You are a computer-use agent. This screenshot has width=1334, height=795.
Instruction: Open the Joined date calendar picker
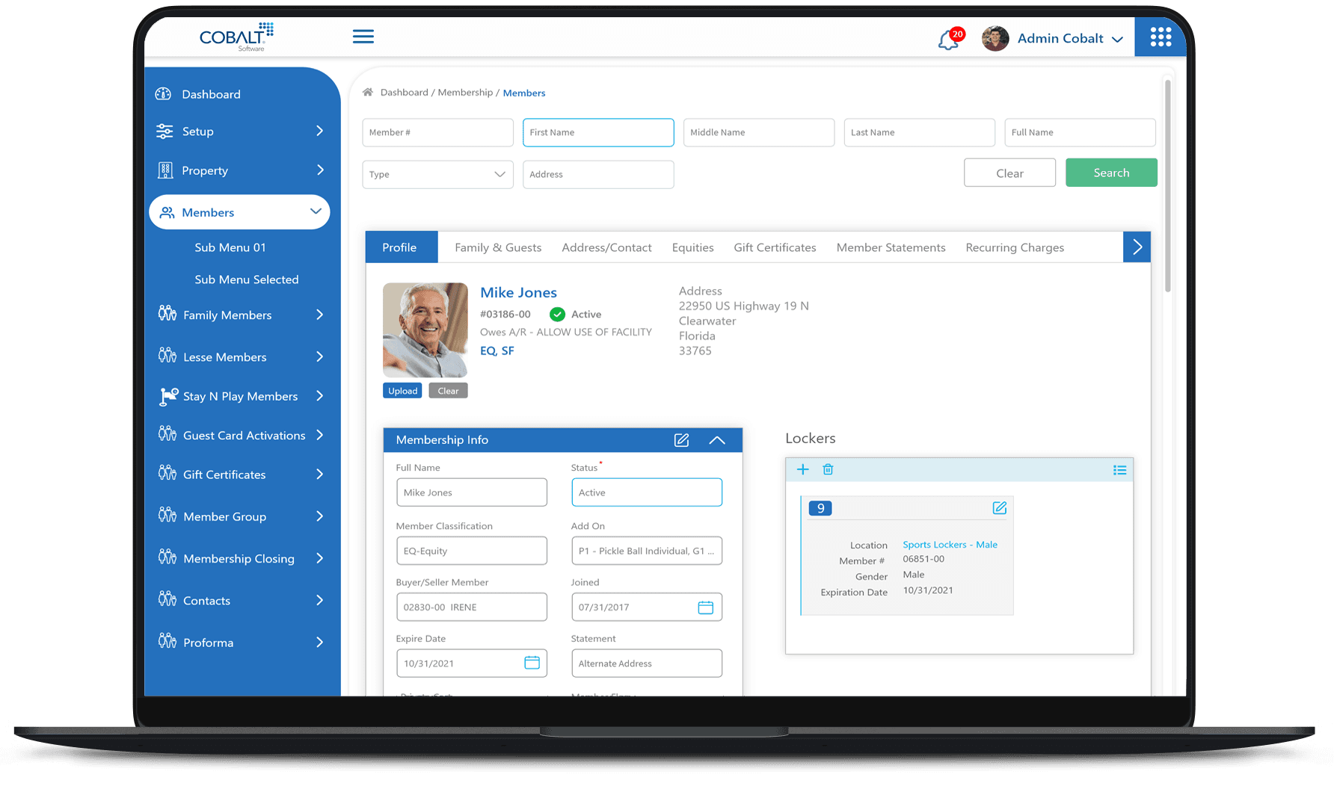click(705, 607)
